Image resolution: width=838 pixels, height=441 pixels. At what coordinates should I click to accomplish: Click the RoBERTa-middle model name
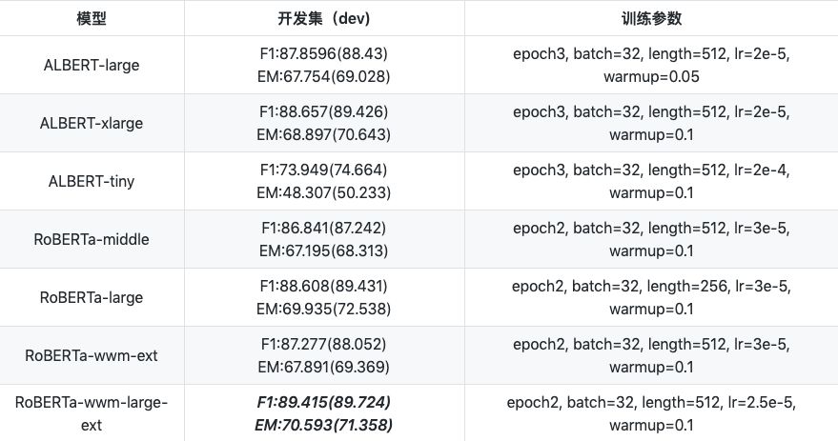click(x=92, y=240)
